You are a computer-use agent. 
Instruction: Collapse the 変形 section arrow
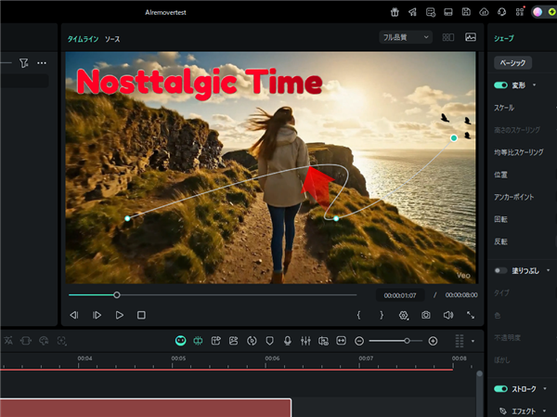(534, 85)
